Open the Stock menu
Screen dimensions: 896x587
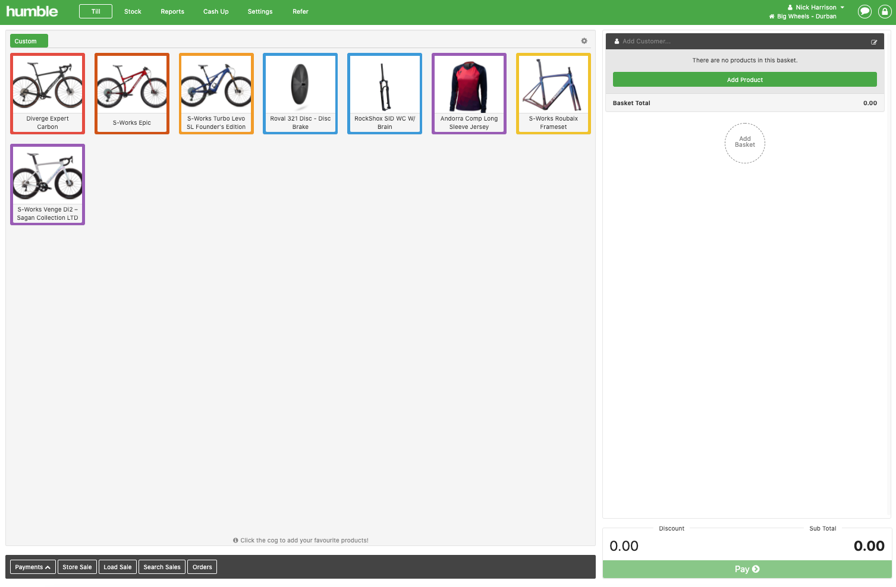point(133,11)
